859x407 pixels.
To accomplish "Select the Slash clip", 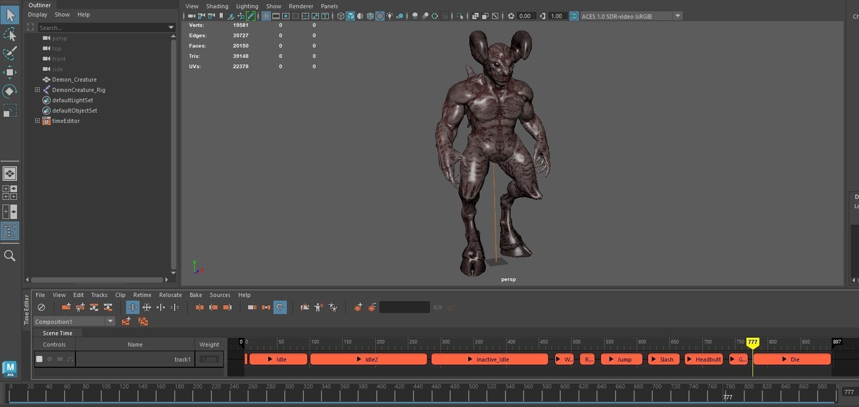I will pos(664,359).
